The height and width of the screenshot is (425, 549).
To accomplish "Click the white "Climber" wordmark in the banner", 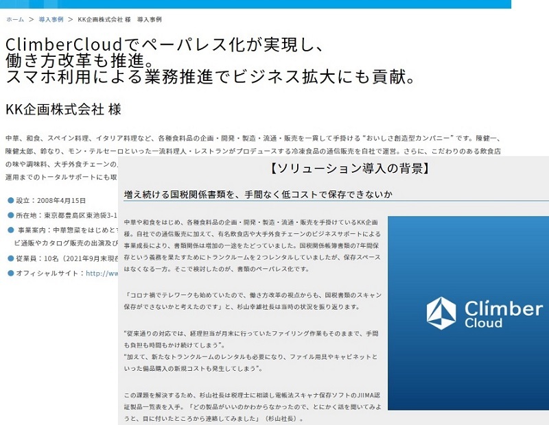I will [504, 308].
